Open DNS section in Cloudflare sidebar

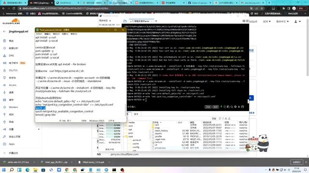[x=11, y=56]
